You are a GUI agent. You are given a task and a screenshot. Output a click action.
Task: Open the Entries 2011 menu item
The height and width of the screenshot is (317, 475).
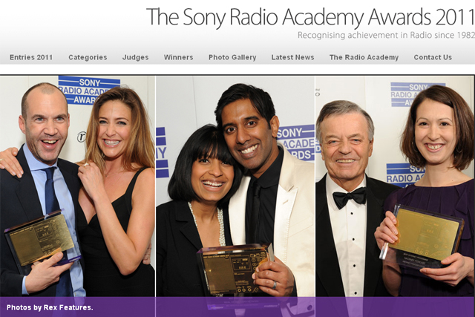[31, 57]
